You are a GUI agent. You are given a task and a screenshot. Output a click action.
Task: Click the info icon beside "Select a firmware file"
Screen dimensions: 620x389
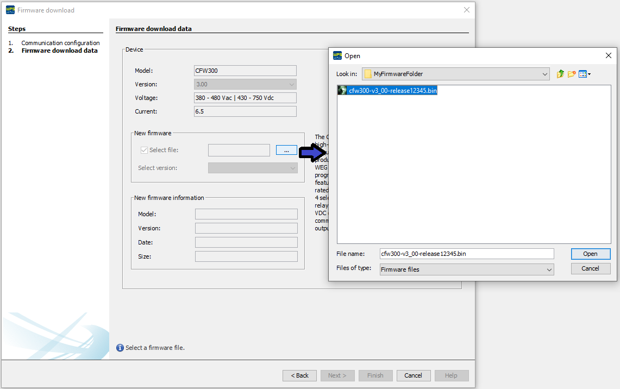tap(120, 347)
